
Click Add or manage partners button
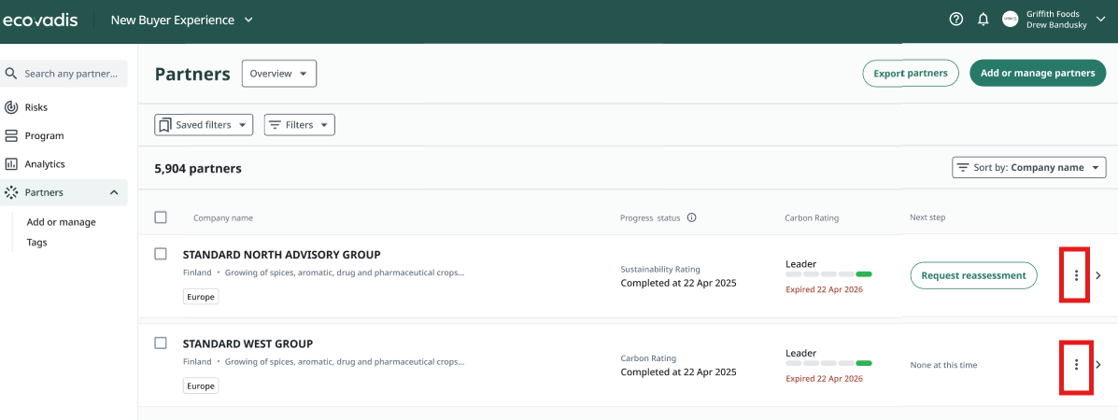[x=1038, y=73]
